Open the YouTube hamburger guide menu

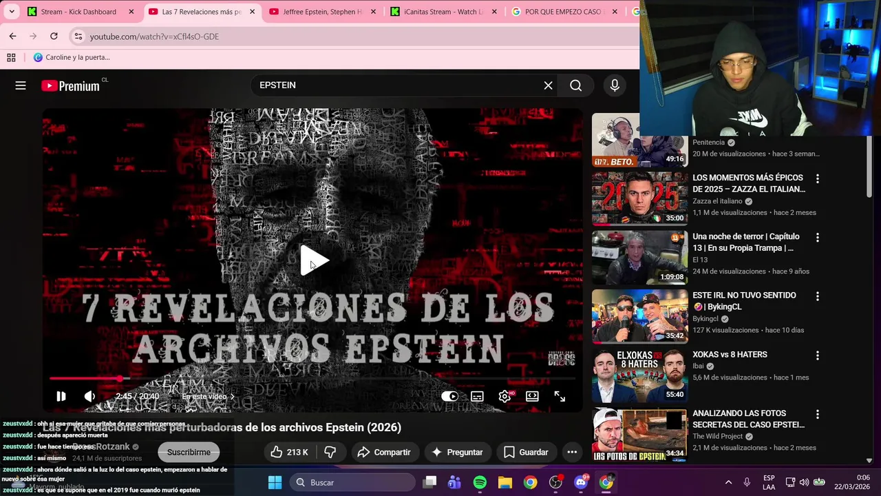(21, 85)
